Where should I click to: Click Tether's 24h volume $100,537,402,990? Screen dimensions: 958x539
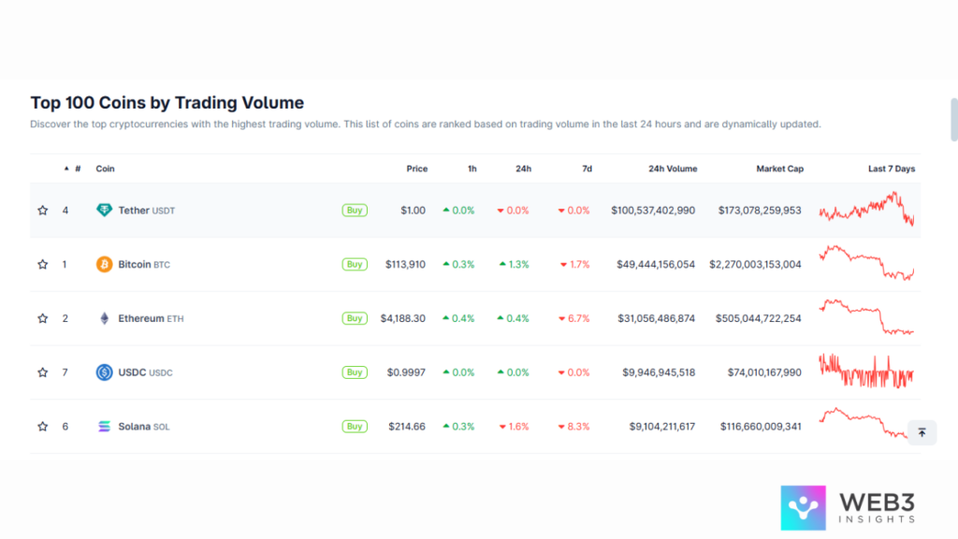pyautogui.click(x=653, y=211)
